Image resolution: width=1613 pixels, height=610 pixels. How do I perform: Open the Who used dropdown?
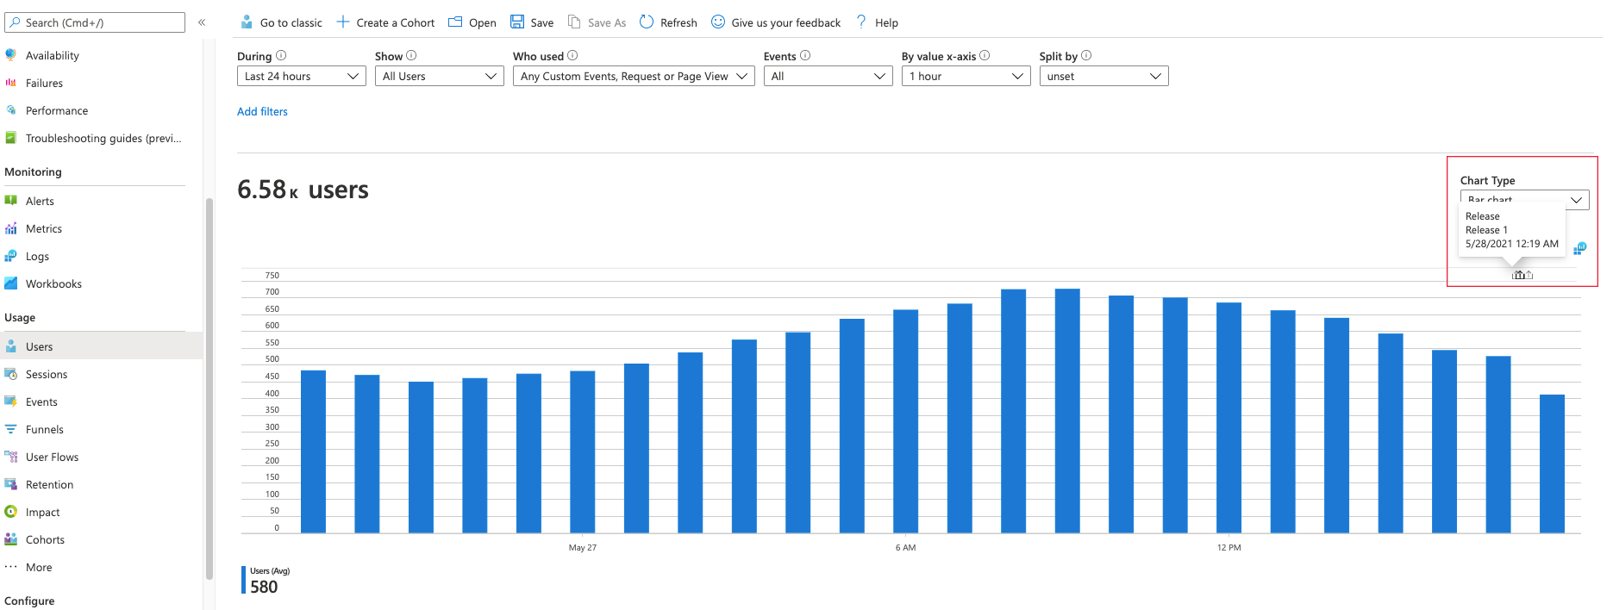(x=634, y=76)
